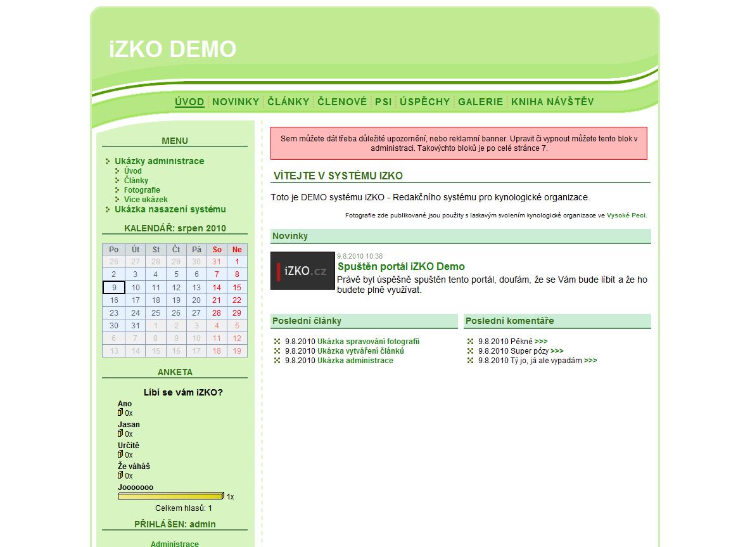Click the red notice banner block
Screen dimensions: 750x547
tap(459, 143)
